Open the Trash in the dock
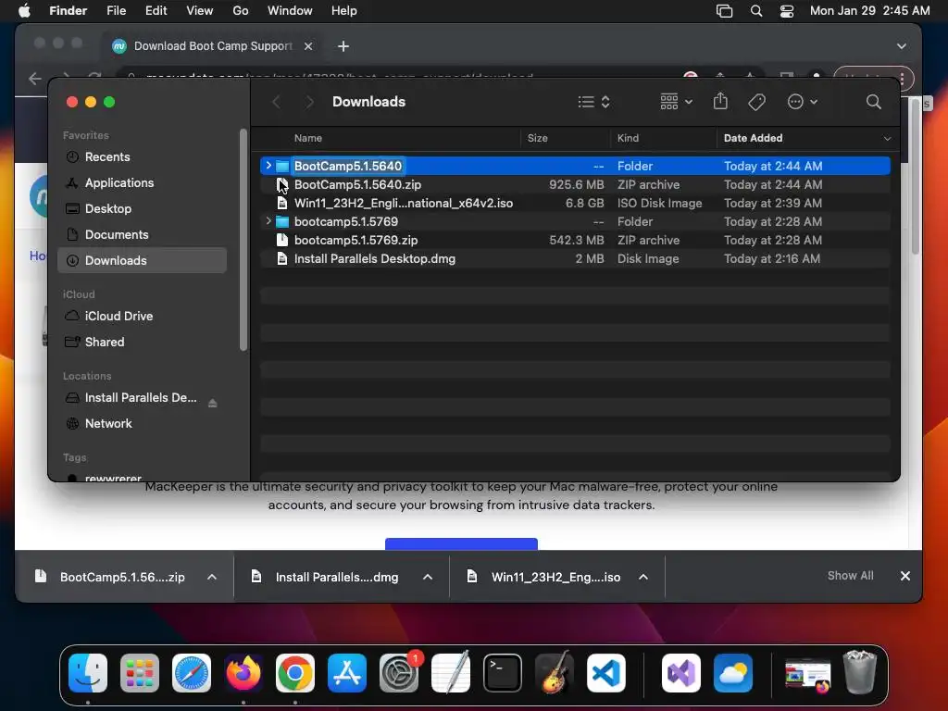 [860, 672]
